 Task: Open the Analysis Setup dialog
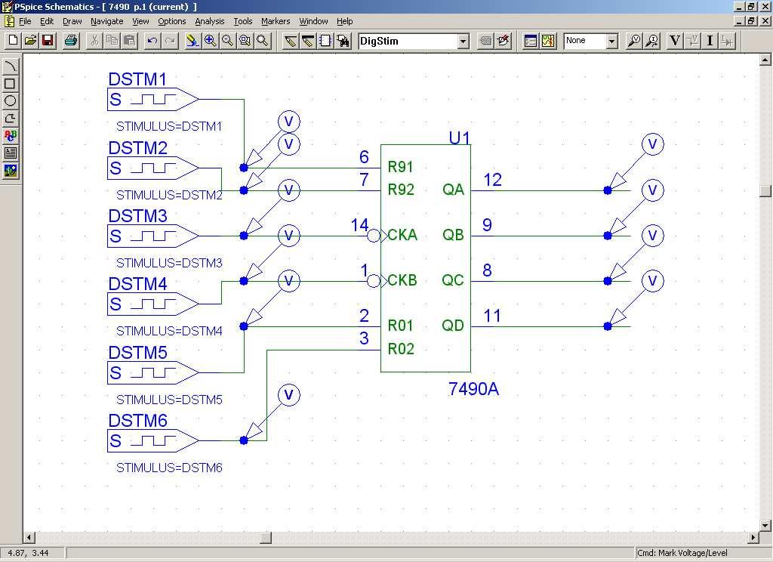531,41
